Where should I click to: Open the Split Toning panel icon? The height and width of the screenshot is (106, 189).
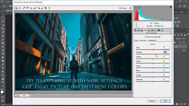pyautogui.click(x=149, y=30)
